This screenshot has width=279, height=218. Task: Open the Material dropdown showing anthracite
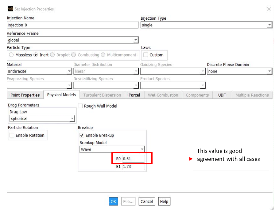pyautogui.click(x=39, y=71)
